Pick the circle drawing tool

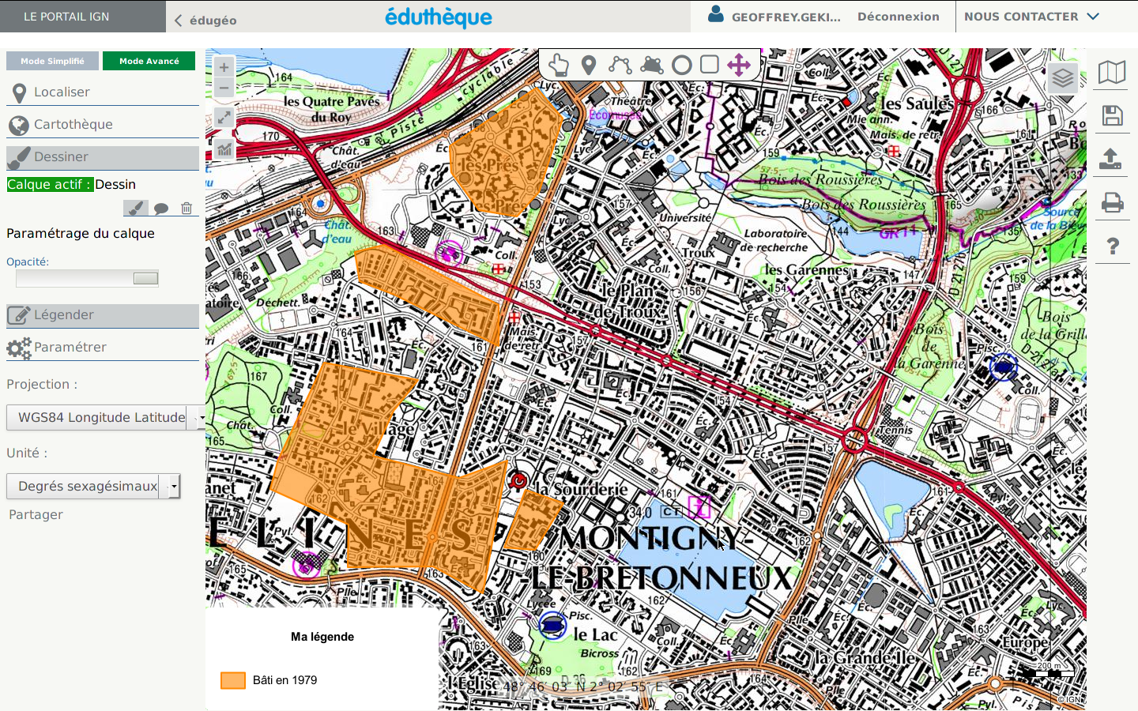tap(682, 65)
